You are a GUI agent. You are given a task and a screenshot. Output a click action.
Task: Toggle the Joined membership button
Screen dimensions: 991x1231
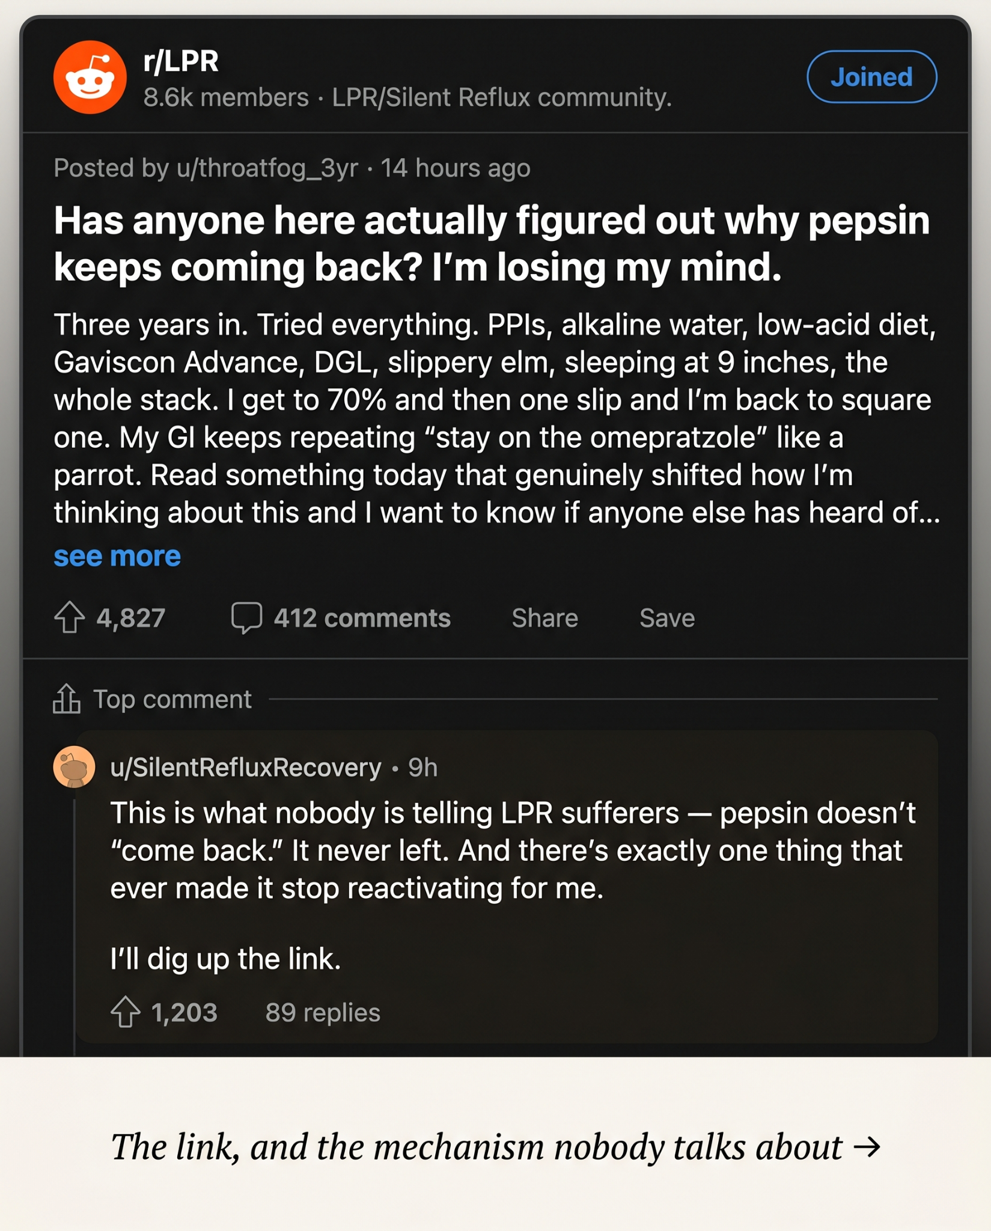[871, 77]
